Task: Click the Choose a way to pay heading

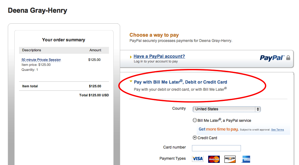Action: point(154,35)
